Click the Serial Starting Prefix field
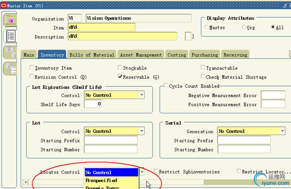 tap(244, 140)
